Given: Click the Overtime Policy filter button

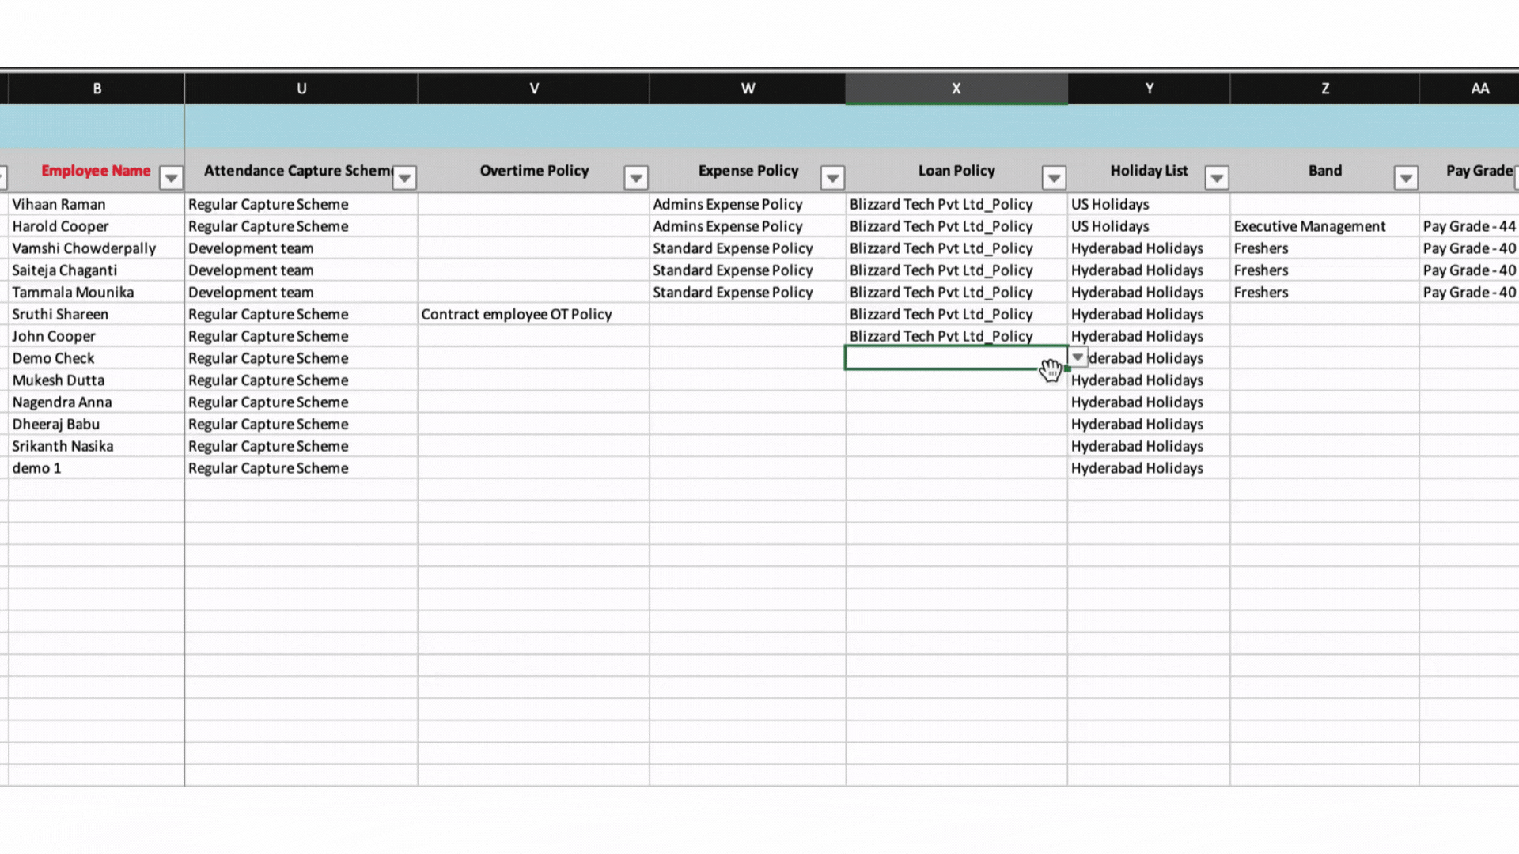Looking at the screenshot, I should tap(635, 178).
